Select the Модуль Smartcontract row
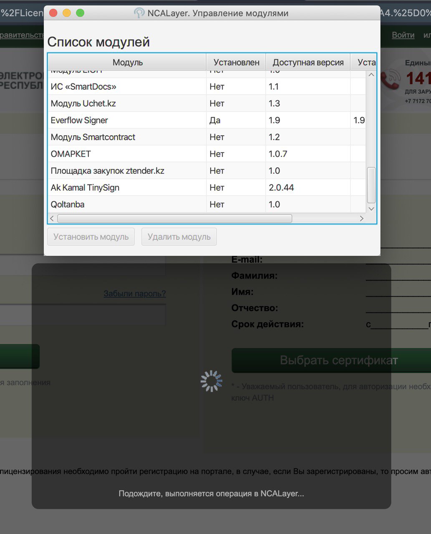 pyautogui.click(x=207, y=137)
